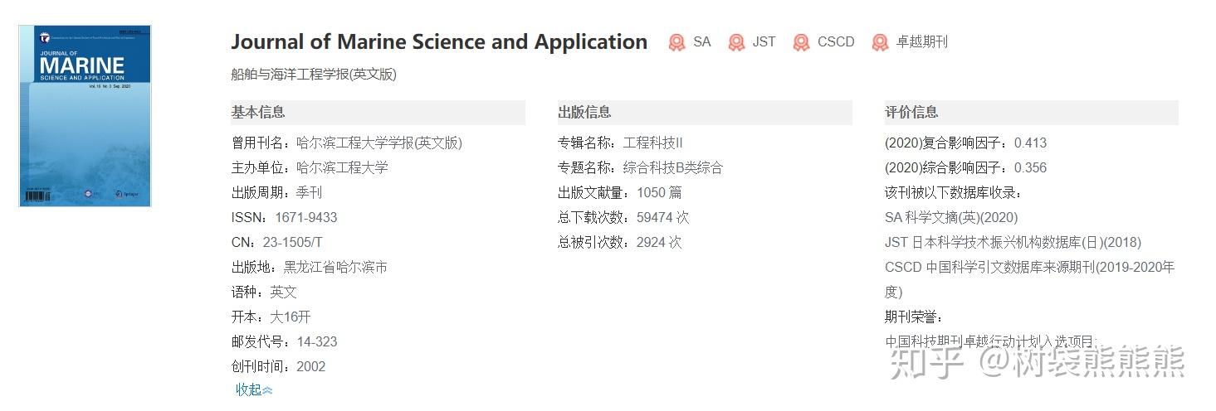Viewport: 1216px width, 411px height.
Task: Click the 出版信息 section header
Action: [705, 113]
